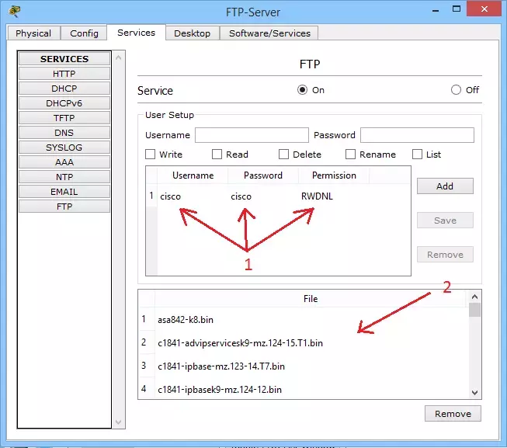
Task: Click the Username input field
Action: coord(252,135)
